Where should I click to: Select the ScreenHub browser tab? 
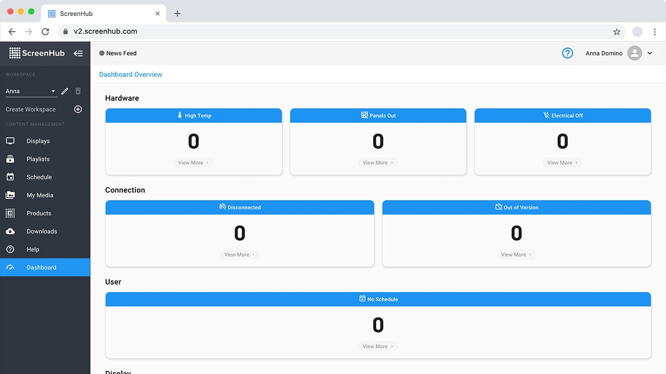(x=103, y=14)
